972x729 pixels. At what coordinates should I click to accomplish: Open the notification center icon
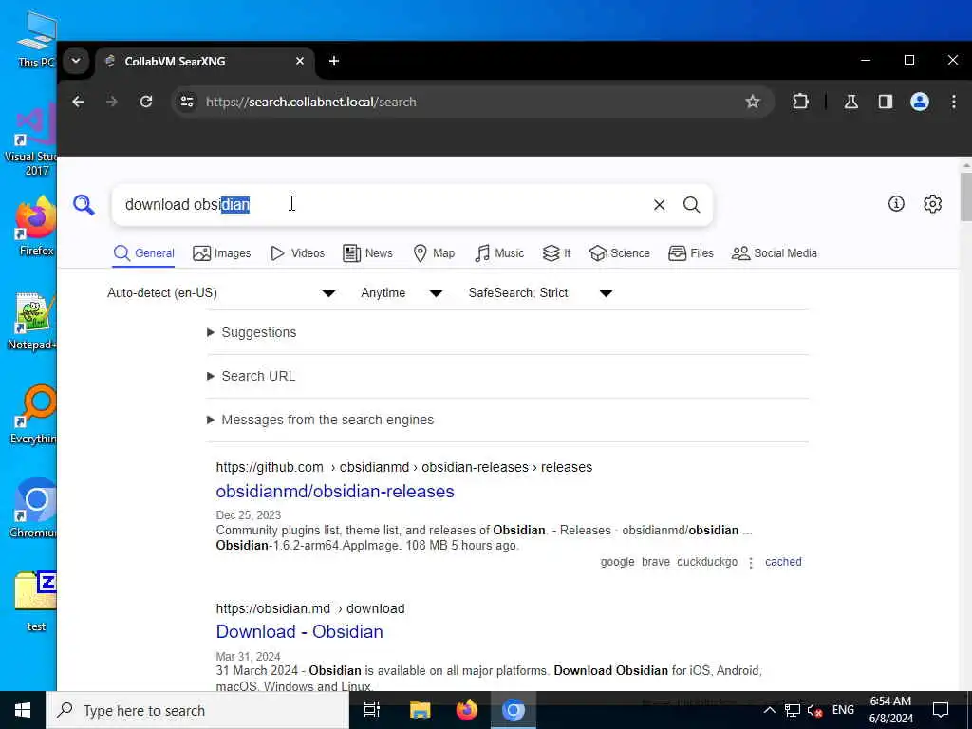click(941, 710)
